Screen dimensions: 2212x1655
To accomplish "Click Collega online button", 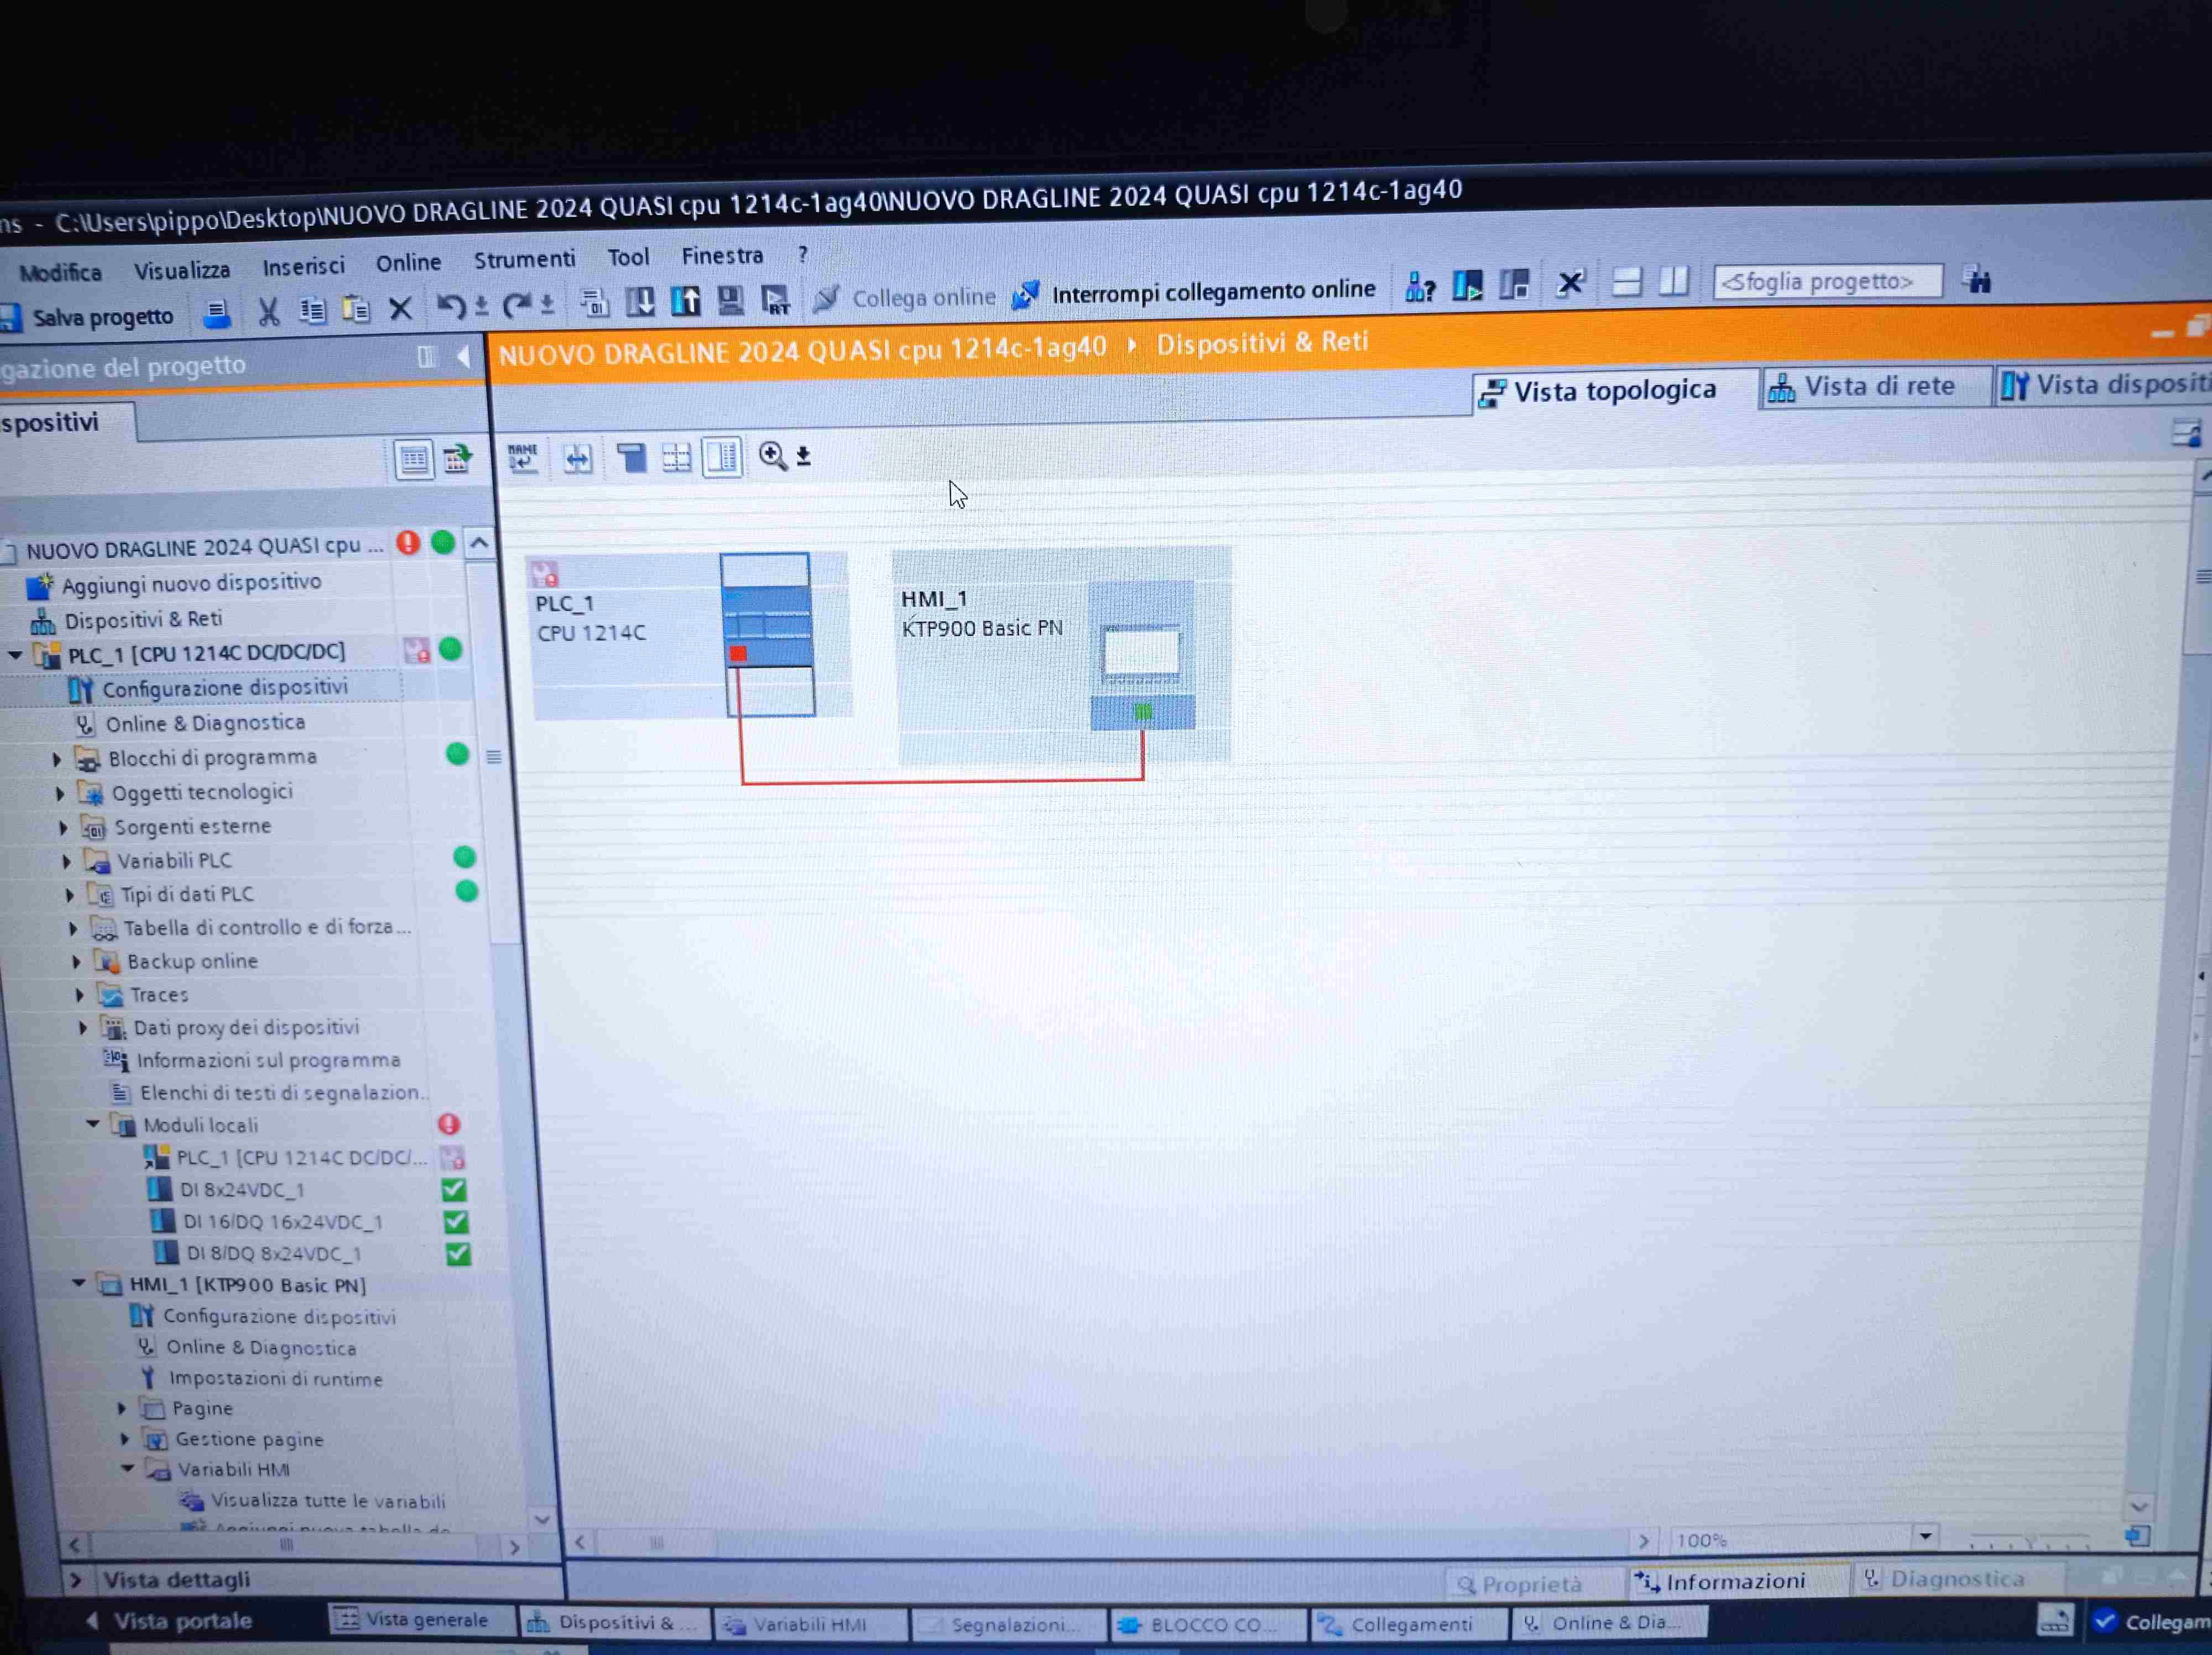I will [x=905, y=297].
